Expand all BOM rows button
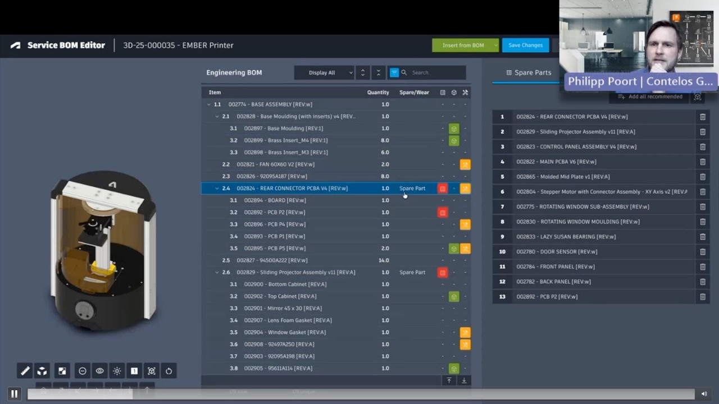Image resolution: width=719 pixels, height=404 pixels. point(363,72)
